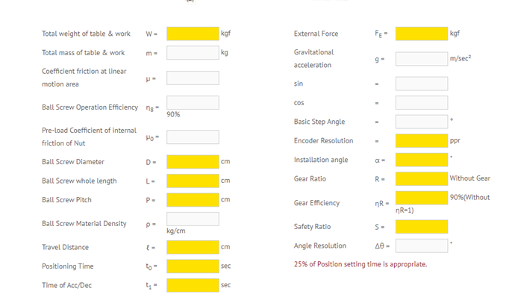Click the Safety Ratio S field
This screenshot has width=509, height=297.
[x=422, y=227]
